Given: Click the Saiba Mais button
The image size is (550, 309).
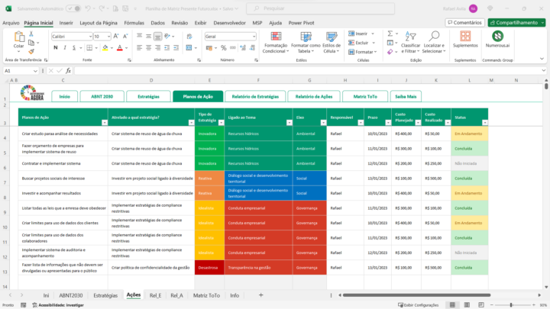Looking at the screenshot, I should [406, 96].
